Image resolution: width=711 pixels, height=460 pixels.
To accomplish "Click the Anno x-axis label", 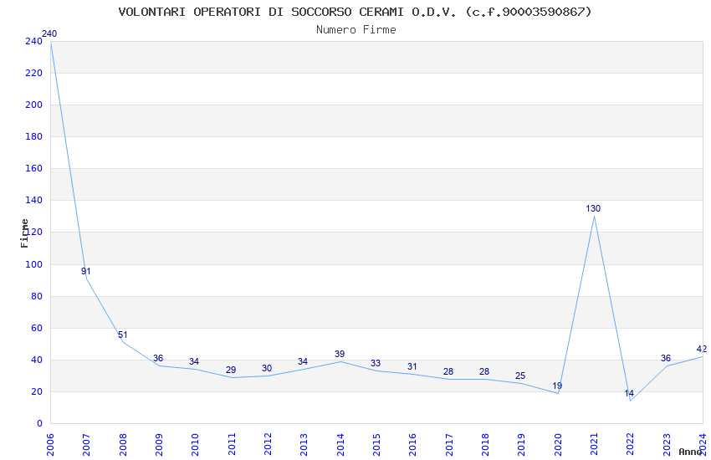I will tap(691, 452).
